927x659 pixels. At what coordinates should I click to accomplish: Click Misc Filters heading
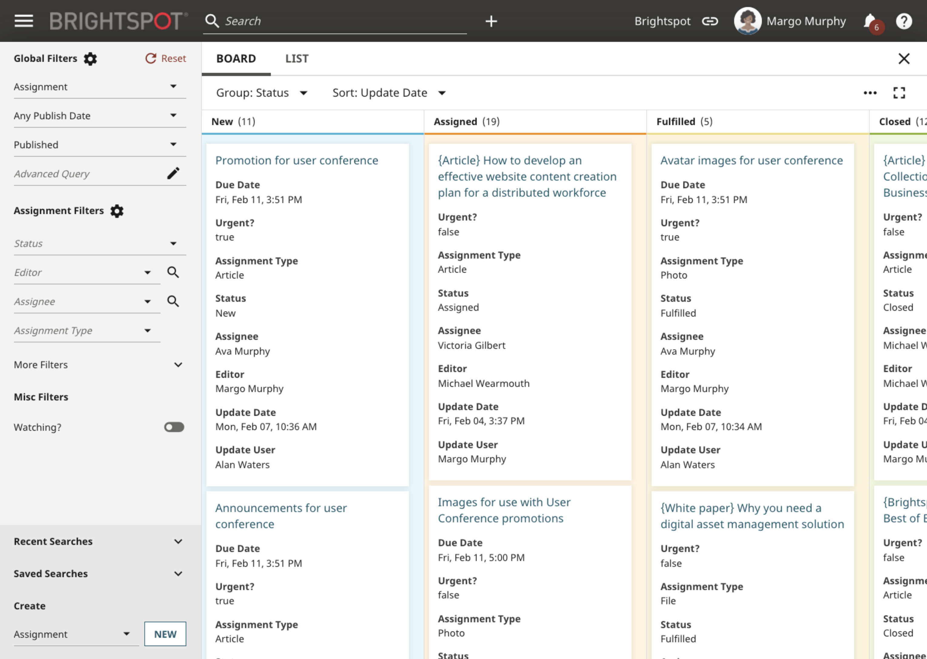point(41,397)
